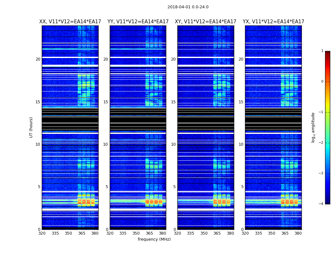
Task: Click the XY panel title text
Action: point(205,22)
